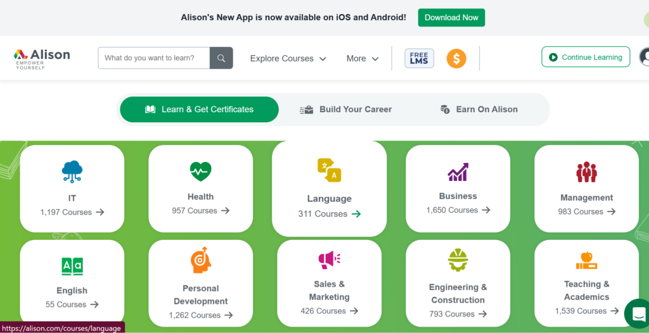Switch to the Build Your Career tab
This screenshot has height=333, width=649.
345,110
